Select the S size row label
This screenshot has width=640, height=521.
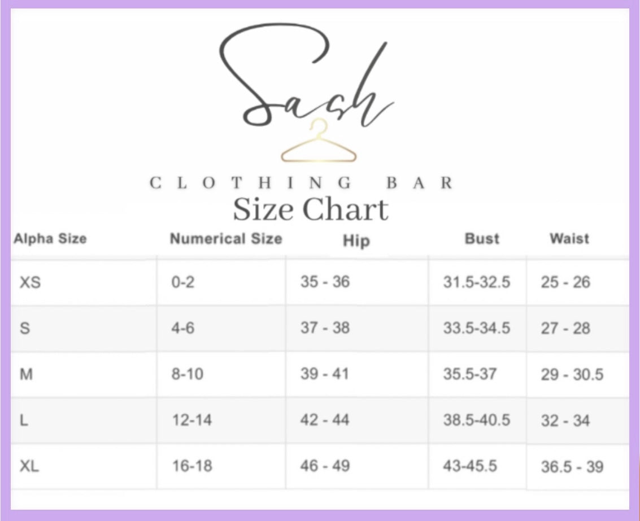click(x=25, y=328)
